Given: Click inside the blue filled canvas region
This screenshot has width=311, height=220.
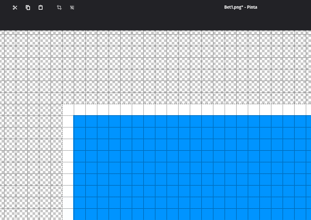Looking at the screenshot, I should [190, 168].
